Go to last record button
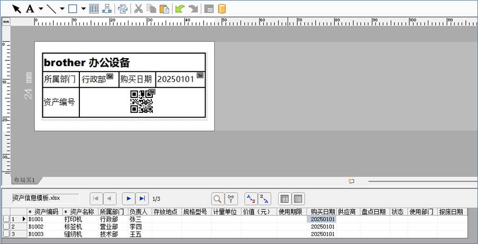478x244 pixels. [x=142, y=198]
